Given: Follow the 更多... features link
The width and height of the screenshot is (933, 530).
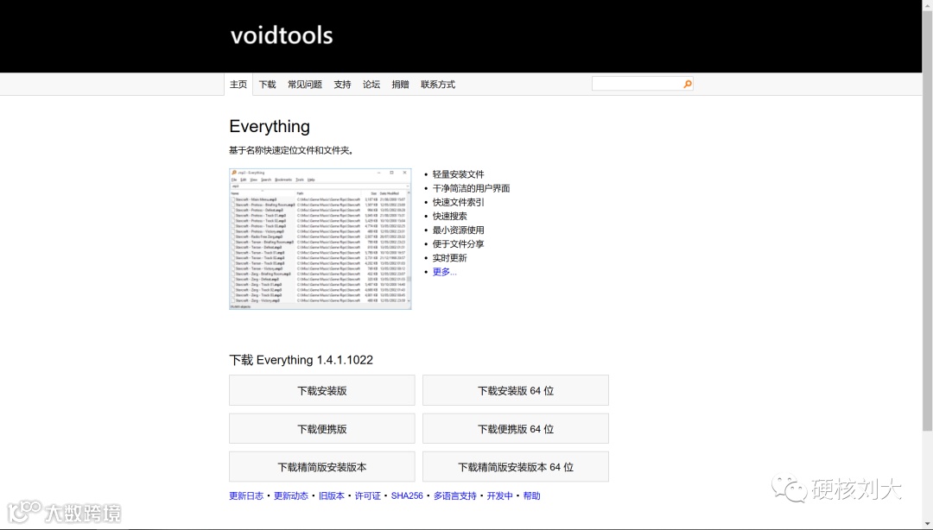Looking at the screenshot, I should pyautogui.click(x=445, y=272).
